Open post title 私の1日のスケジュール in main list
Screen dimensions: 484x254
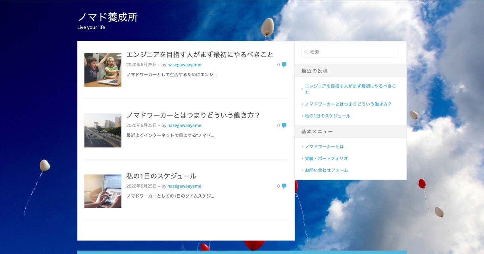pos(161,176)
